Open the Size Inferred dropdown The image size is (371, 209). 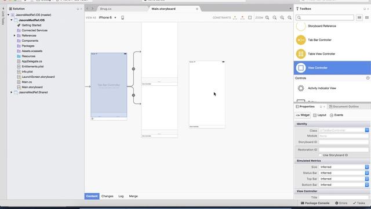click(367, 167)
